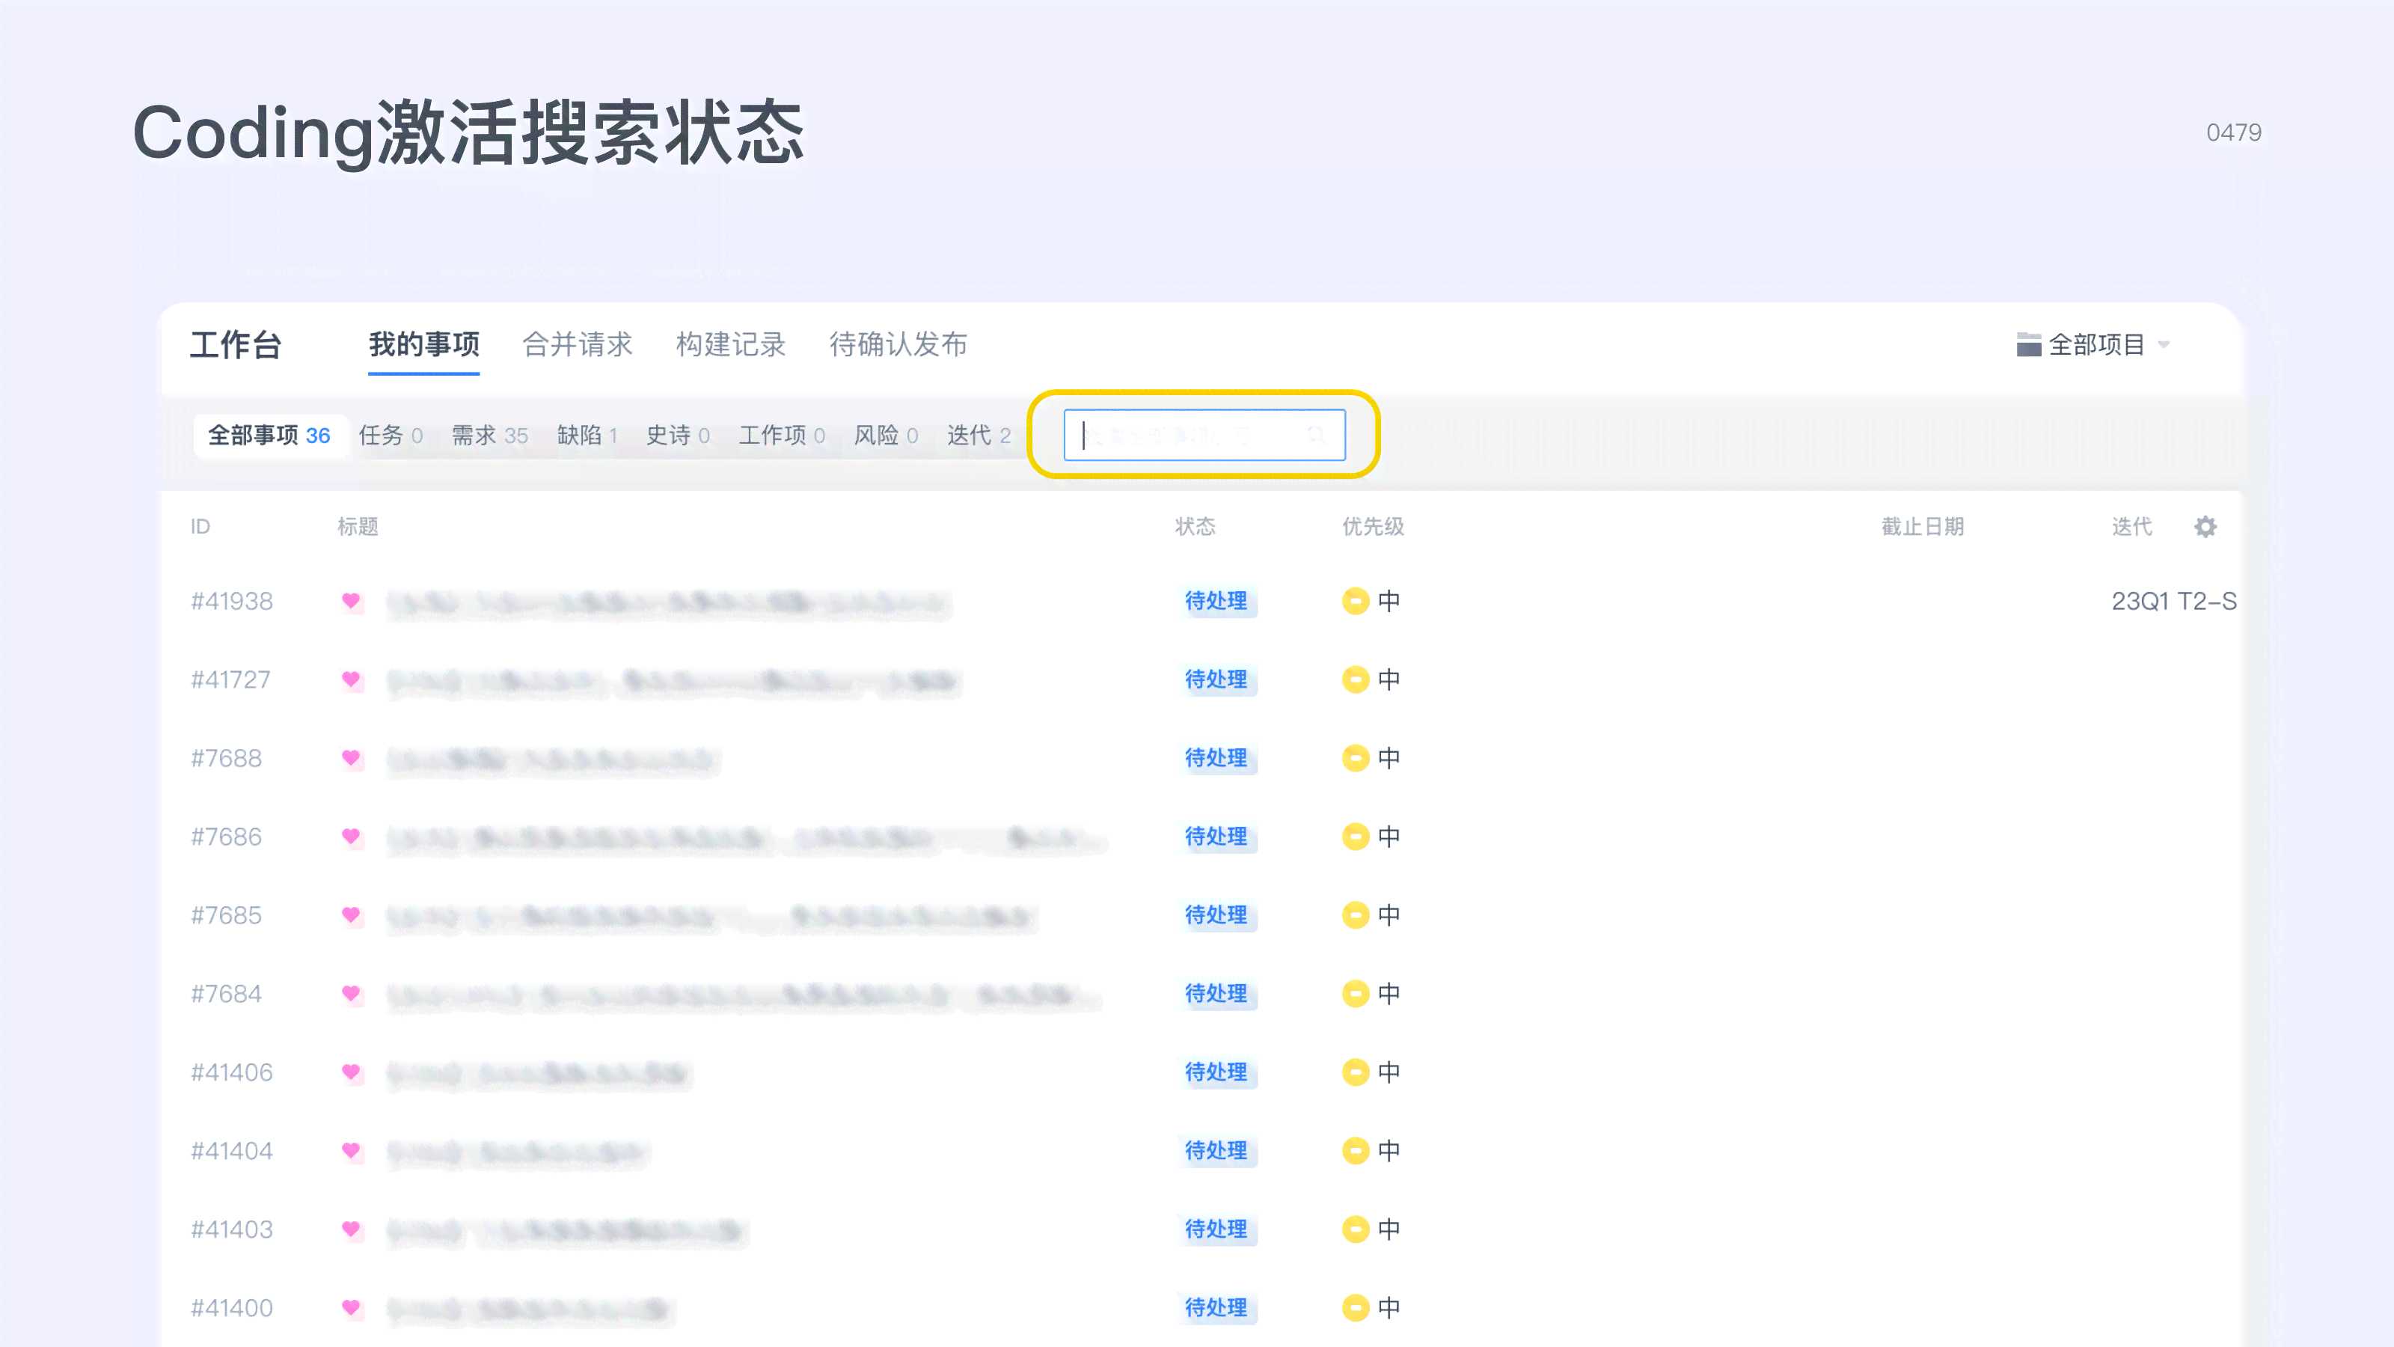
Task: Switch to the 待确认发布 tab
Action: point(898,345)
